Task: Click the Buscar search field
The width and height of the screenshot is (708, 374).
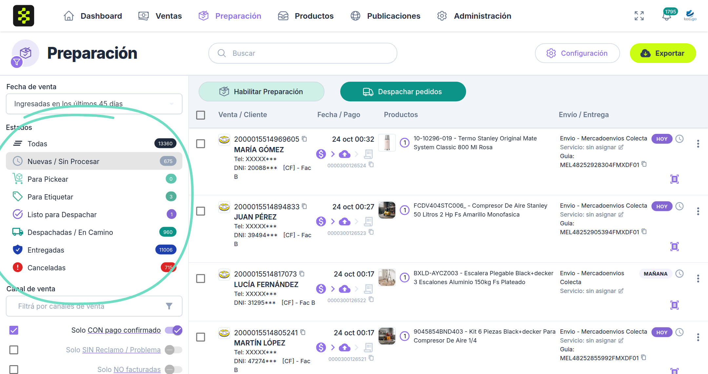Action: (303, 53)
